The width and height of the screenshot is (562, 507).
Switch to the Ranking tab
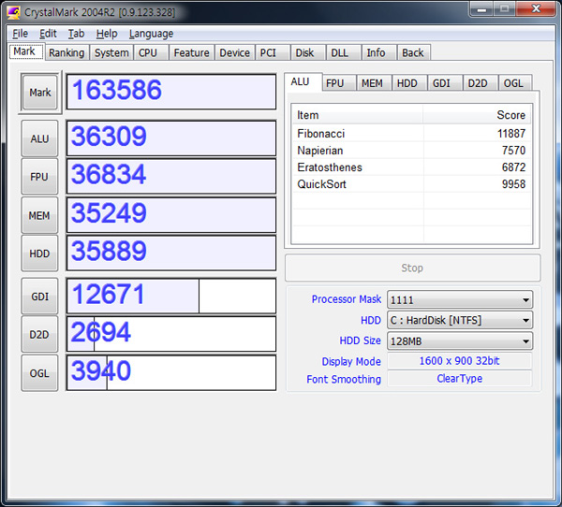point(67,52)
